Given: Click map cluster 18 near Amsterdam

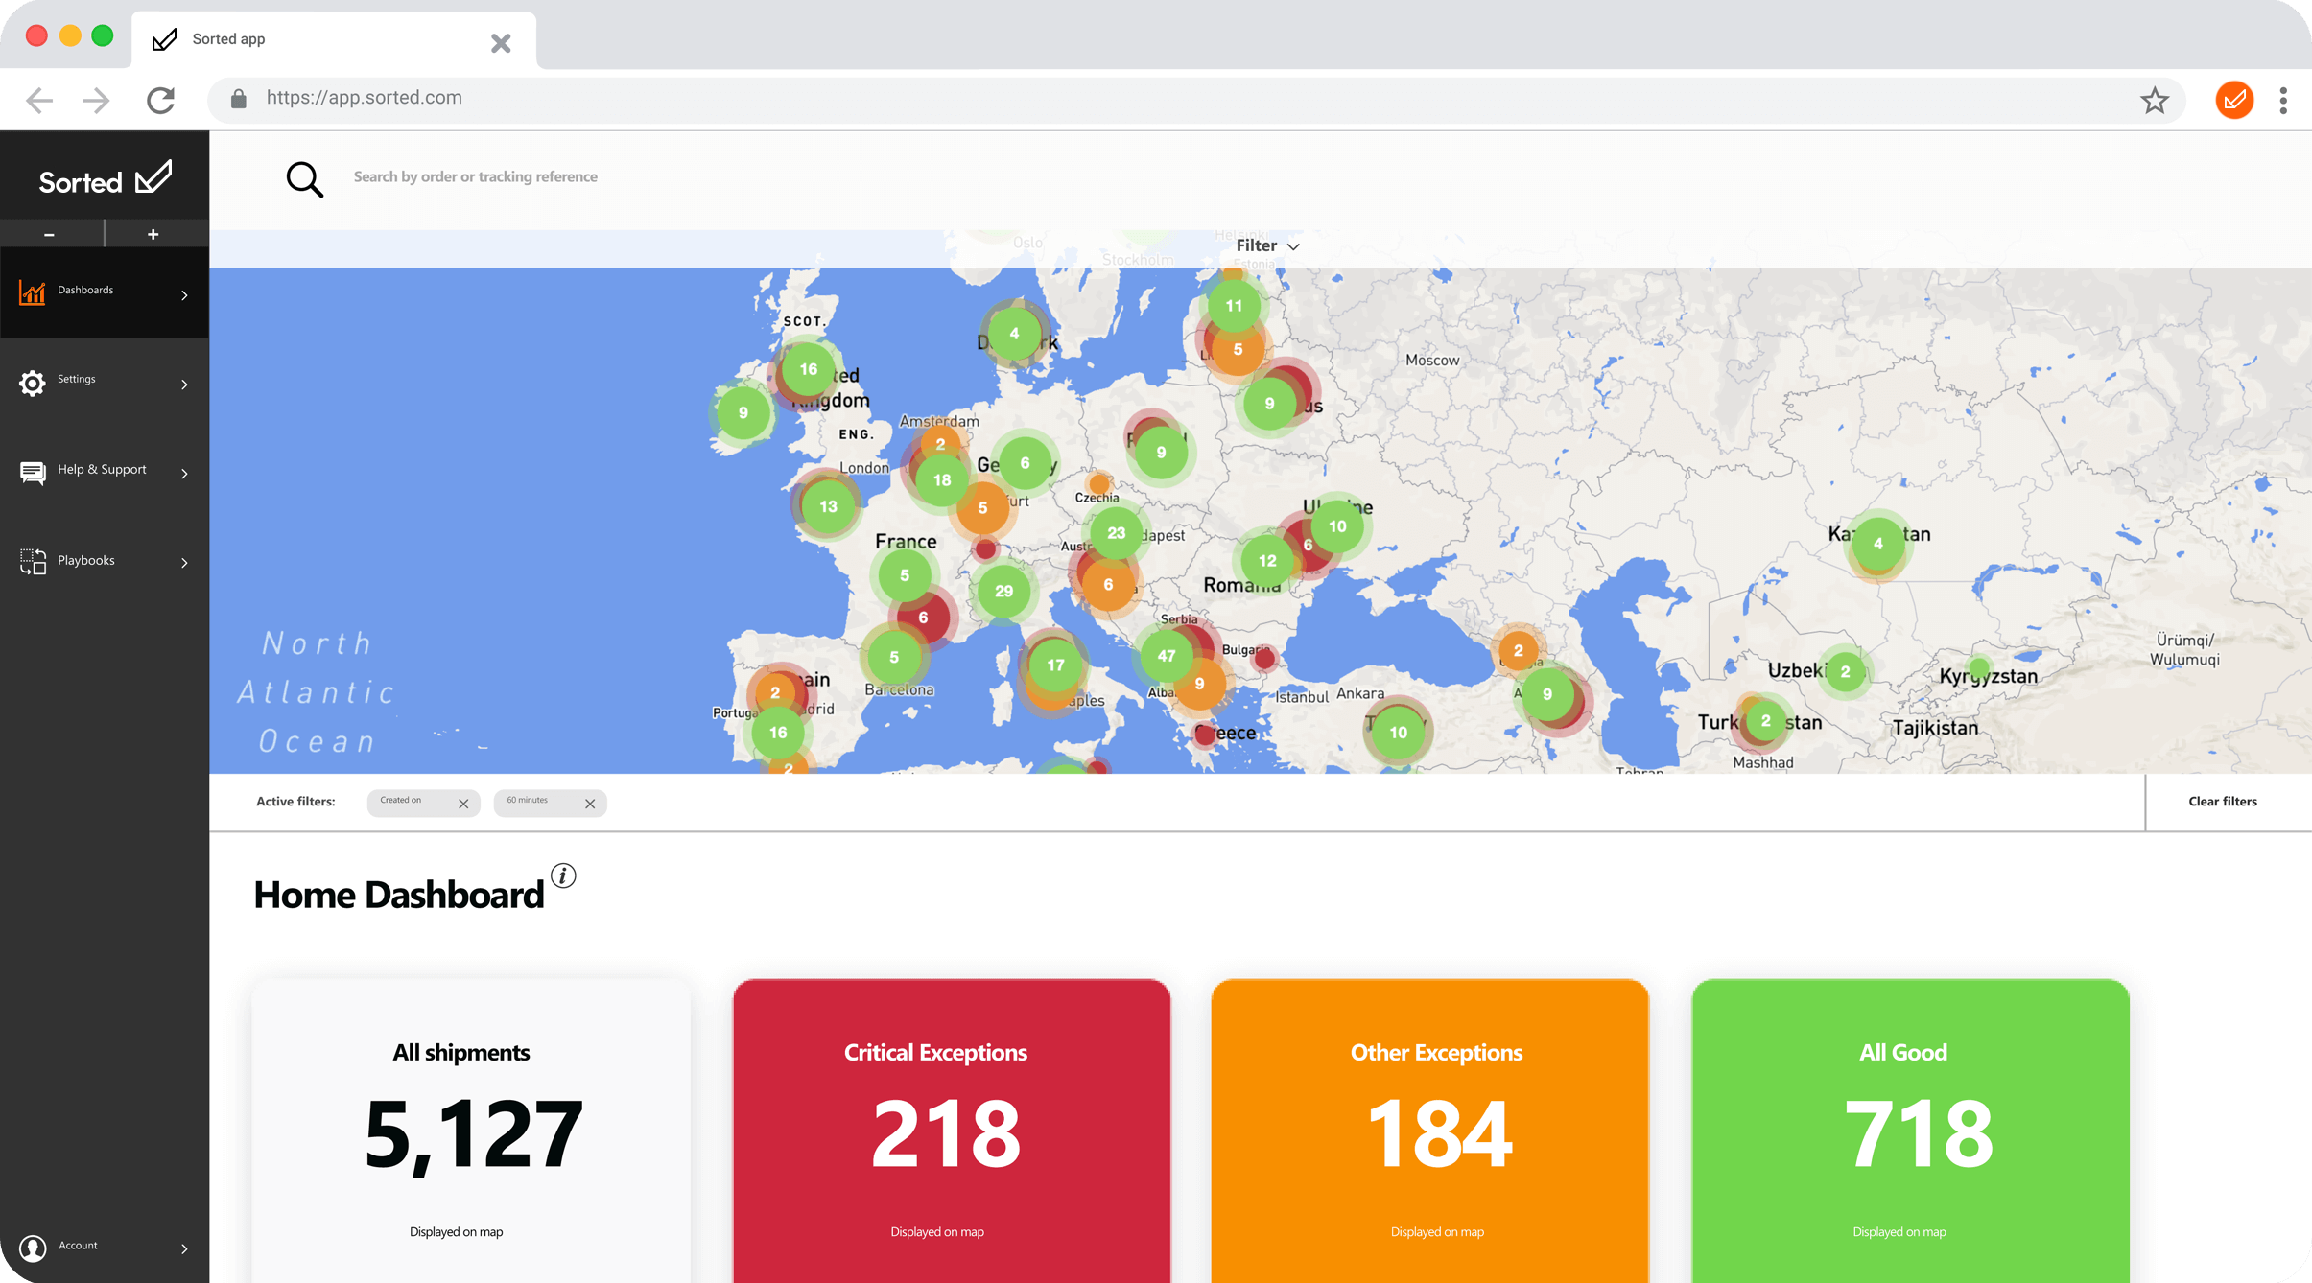Looking at the screenshot, I should (942, 479).
